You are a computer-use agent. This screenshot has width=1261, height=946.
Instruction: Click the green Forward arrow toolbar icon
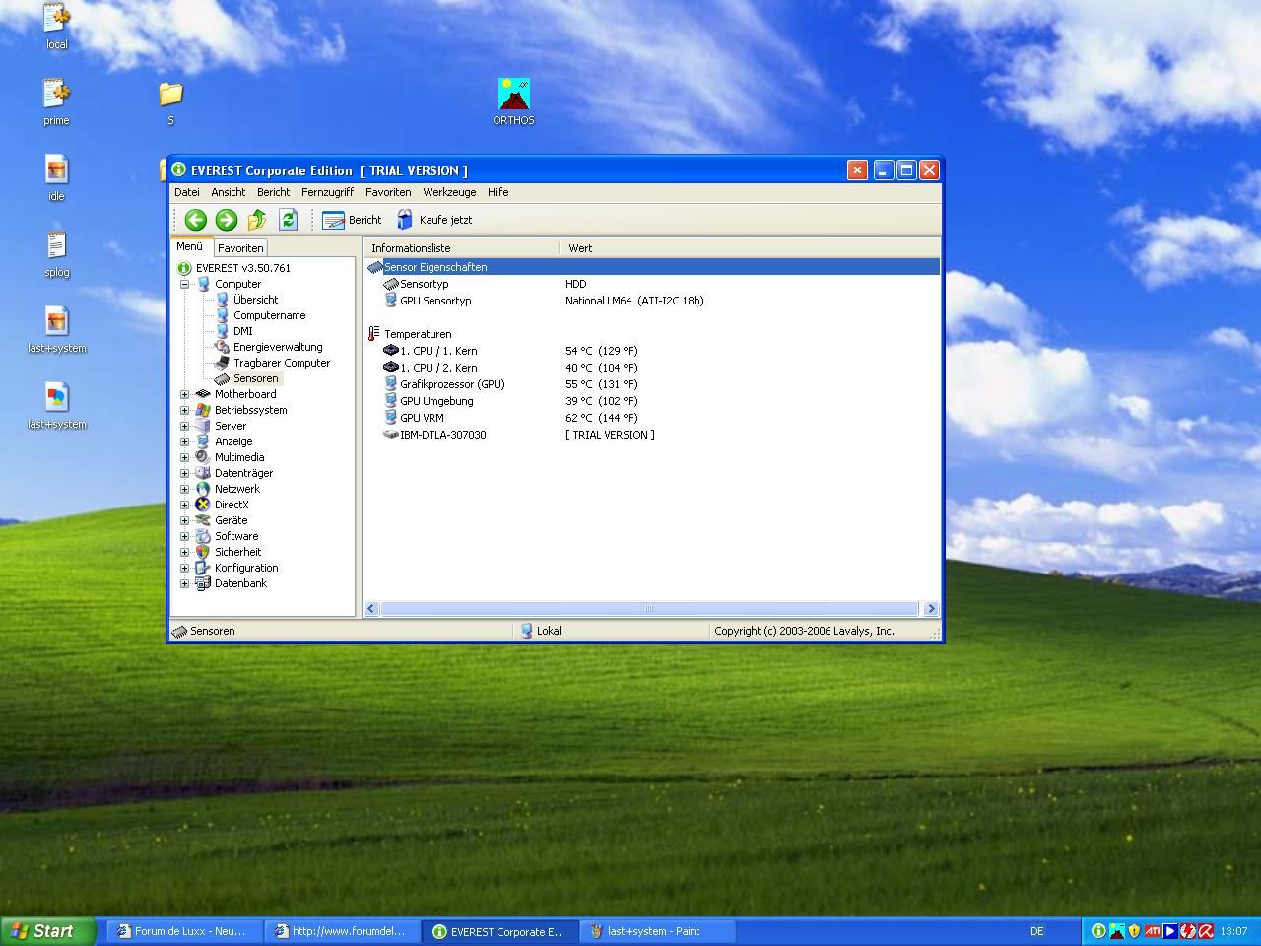coord(226,220)
